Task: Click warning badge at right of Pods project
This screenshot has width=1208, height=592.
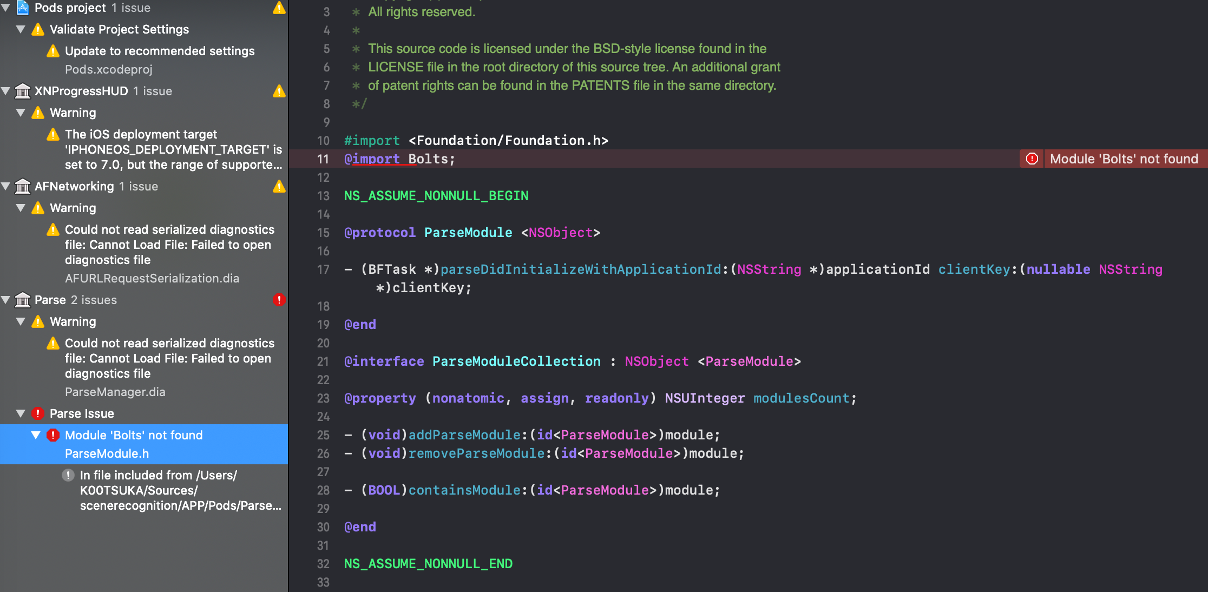Action: (x=279, y=8)
